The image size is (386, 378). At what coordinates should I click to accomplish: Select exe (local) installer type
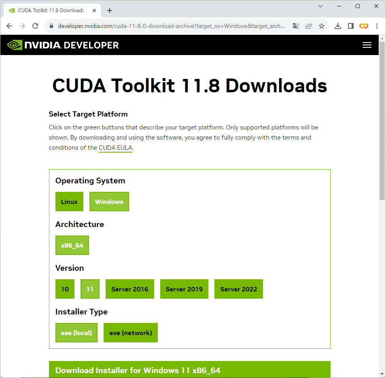[76, 333]
